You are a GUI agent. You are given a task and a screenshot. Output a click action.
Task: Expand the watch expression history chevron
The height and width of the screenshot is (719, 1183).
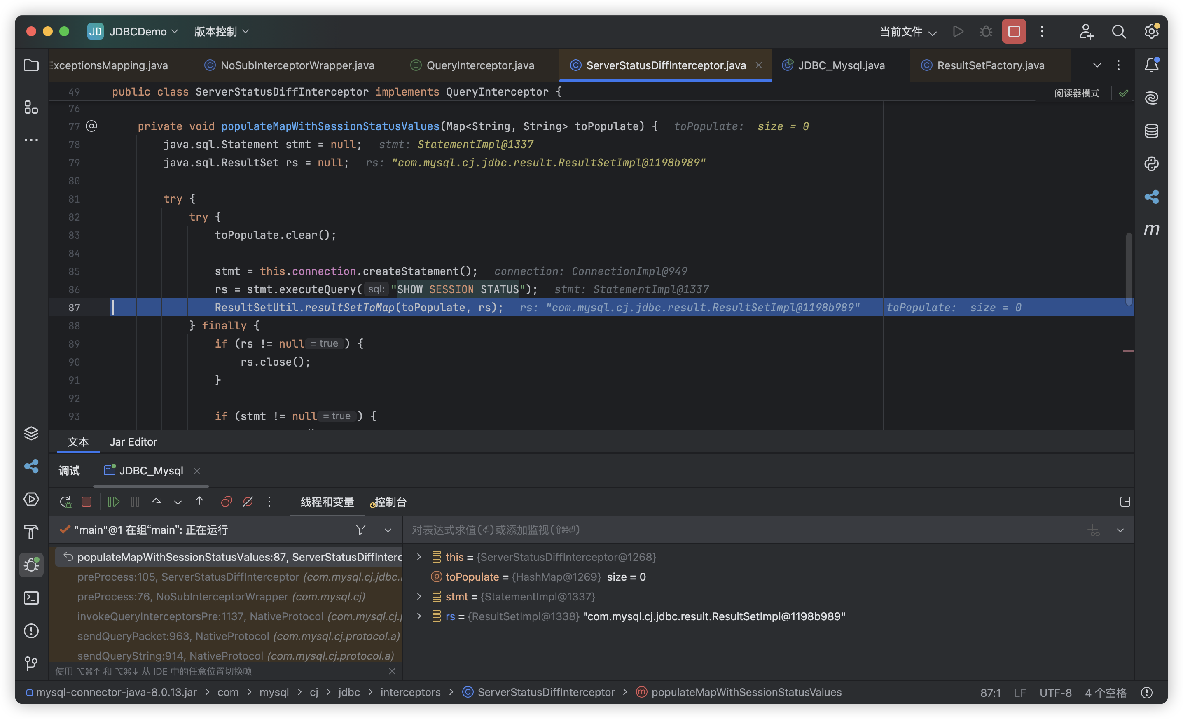click(1120, 530)
